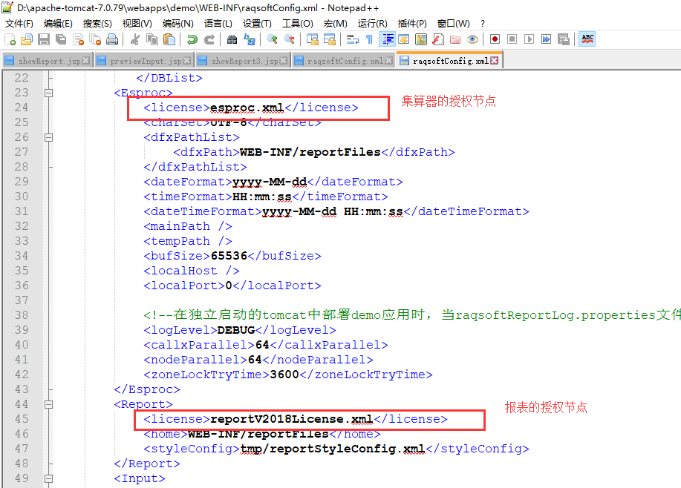The image size is (681, 488).
Task: Save all open files
Action: [61, 39]
